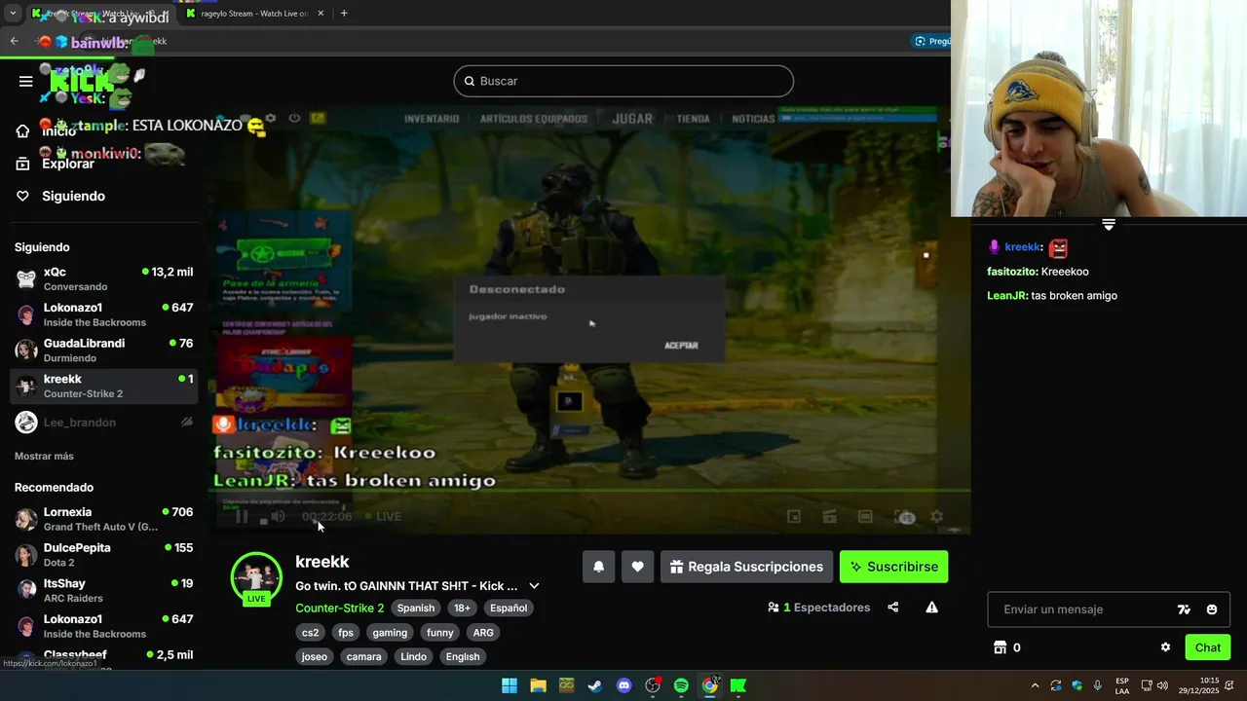This screenshot has height=701, width=1247.
Task: Click the green Chat send button
Action: pyautogui.click(x=1208, y=647)
